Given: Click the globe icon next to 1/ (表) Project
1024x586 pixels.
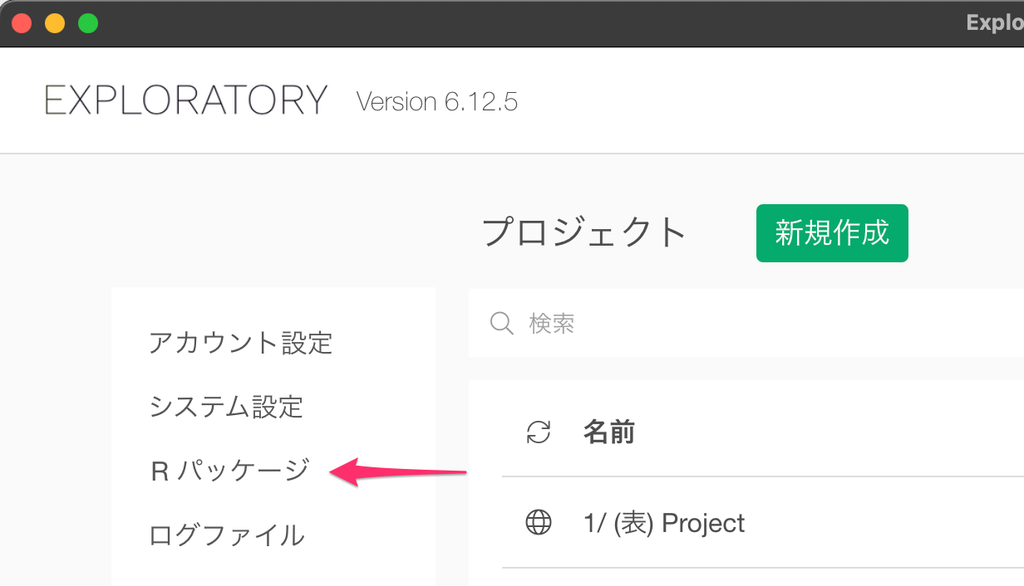Looking at the screenshot, I should click(x=539, y=523).
